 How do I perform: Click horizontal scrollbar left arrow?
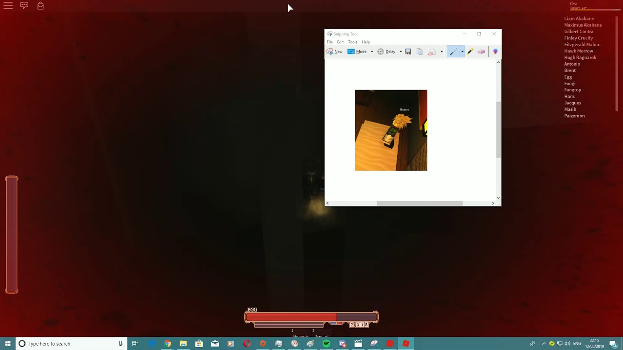tap(327, 203)
